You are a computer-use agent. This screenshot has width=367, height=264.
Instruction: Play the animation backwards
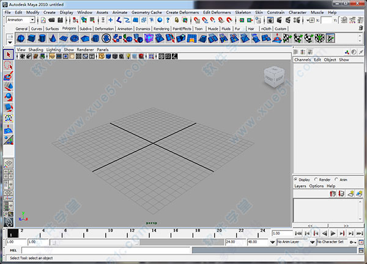pyautogui.click(x=324, y=233)
